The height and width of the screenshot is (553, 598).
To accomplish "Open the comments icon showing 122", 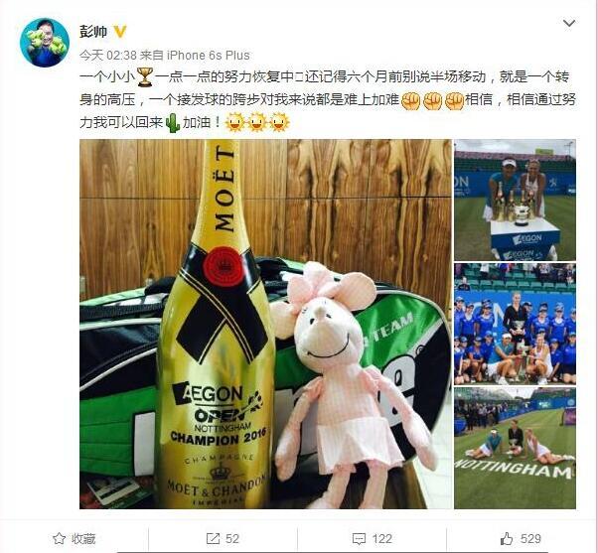I will [373, 538].
